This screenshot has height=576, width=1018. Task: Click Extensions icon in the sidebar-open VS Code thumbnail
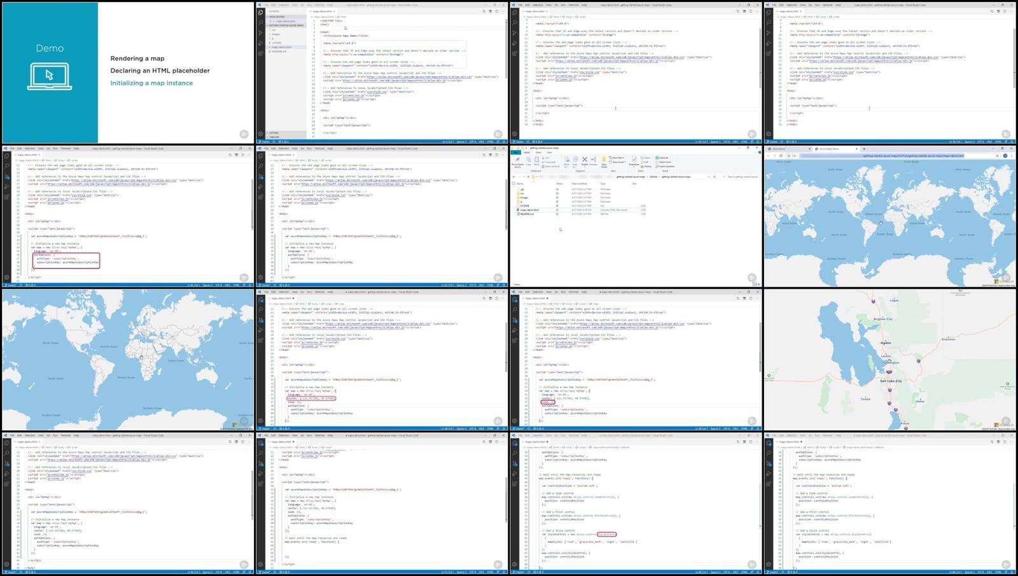[x=260, y=53]
